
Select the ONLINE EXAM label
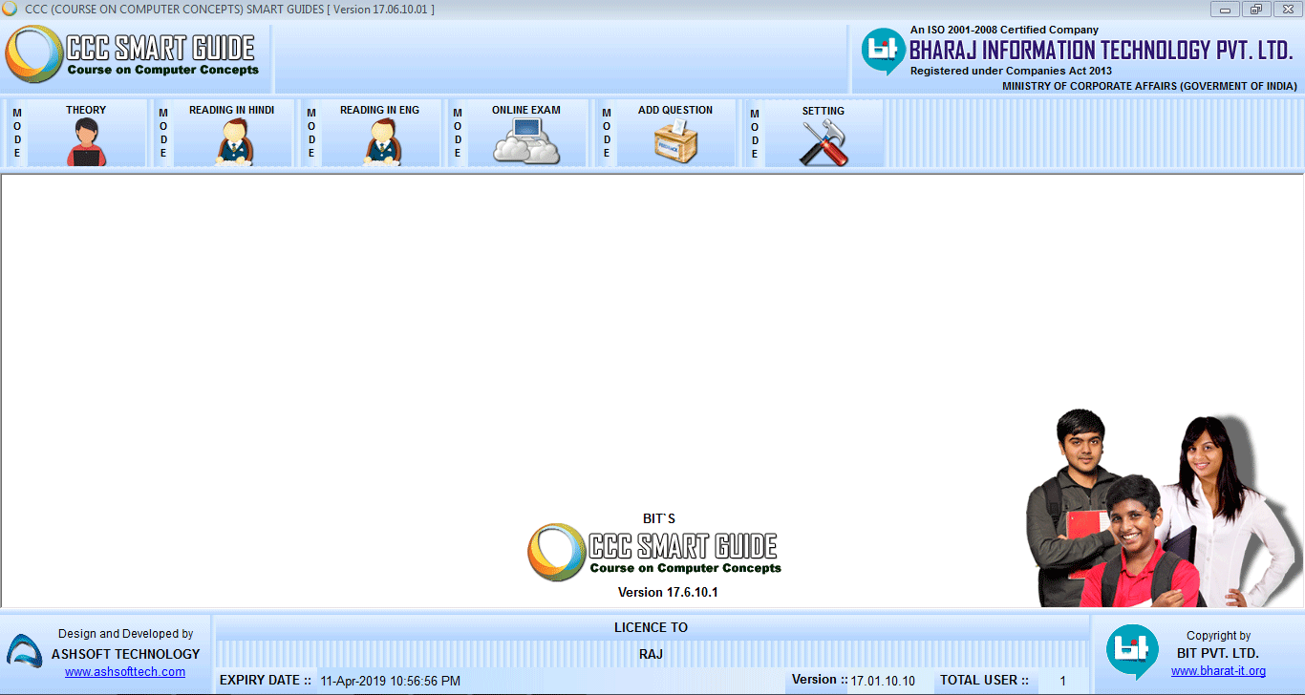coord(526,110)
